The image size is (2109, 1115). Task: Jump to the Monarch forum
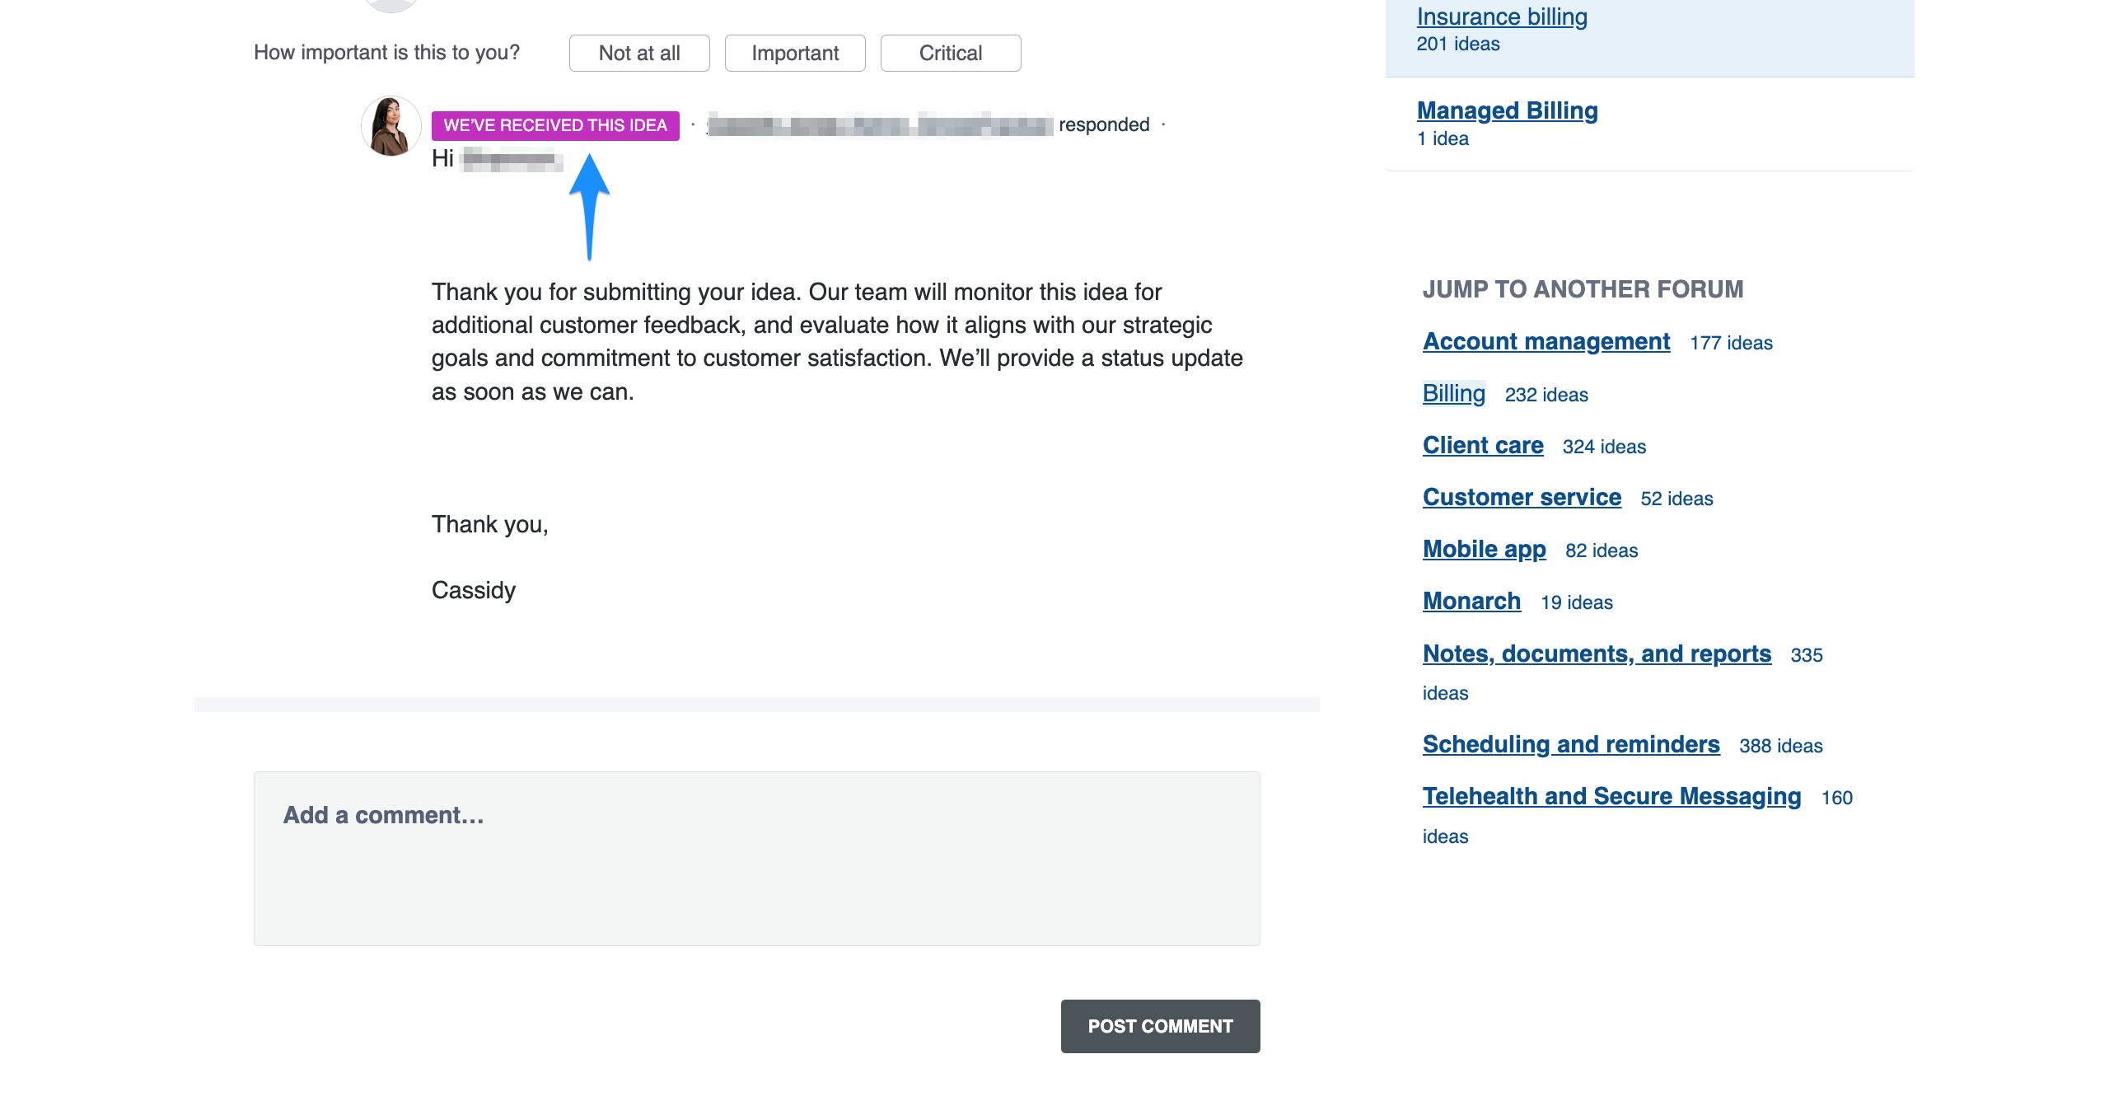pos(1471,601)
